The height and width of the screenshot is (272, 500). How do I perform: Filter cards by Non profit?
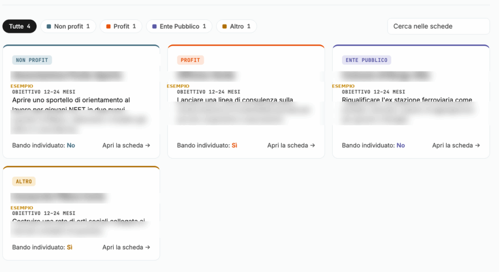[x=68, y=26]
